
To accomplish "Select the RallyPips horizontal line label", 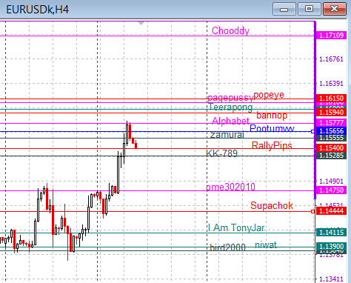I will (x=272, y=145).
